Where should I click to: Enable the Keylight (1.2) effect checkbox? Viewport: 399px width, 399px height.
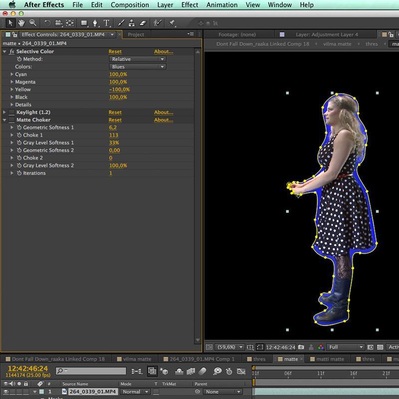click(11, 112)
